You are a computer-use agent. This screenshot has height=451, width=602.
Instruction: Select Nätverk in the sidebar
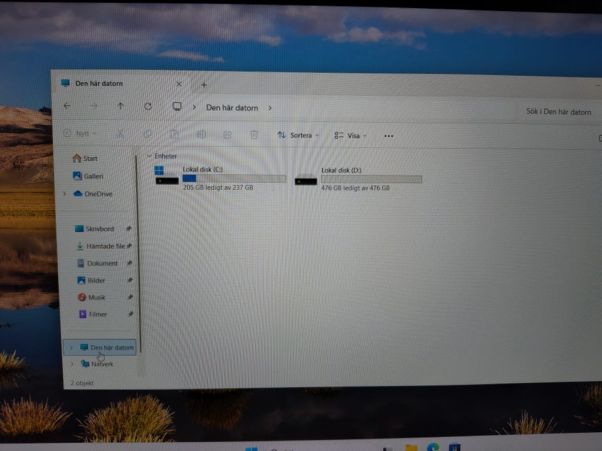(x=98, y=363)
